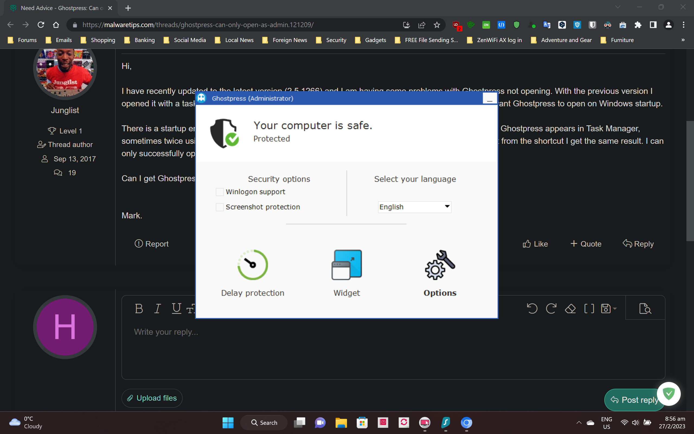Toggle italic formatting in reply editor
The height and width of the screenshot is (434, 694).
(157, 309)
